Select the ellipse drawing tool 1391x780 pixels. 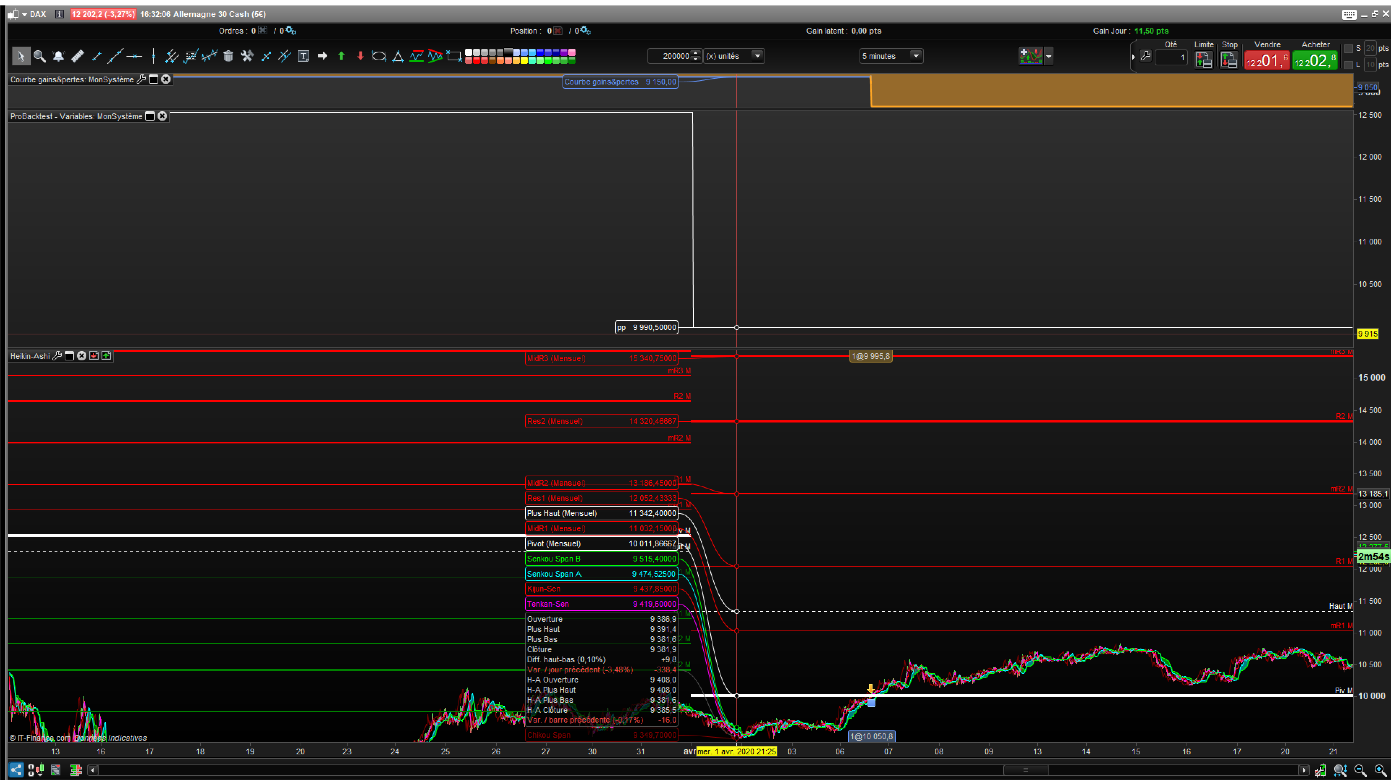[379, 56]
